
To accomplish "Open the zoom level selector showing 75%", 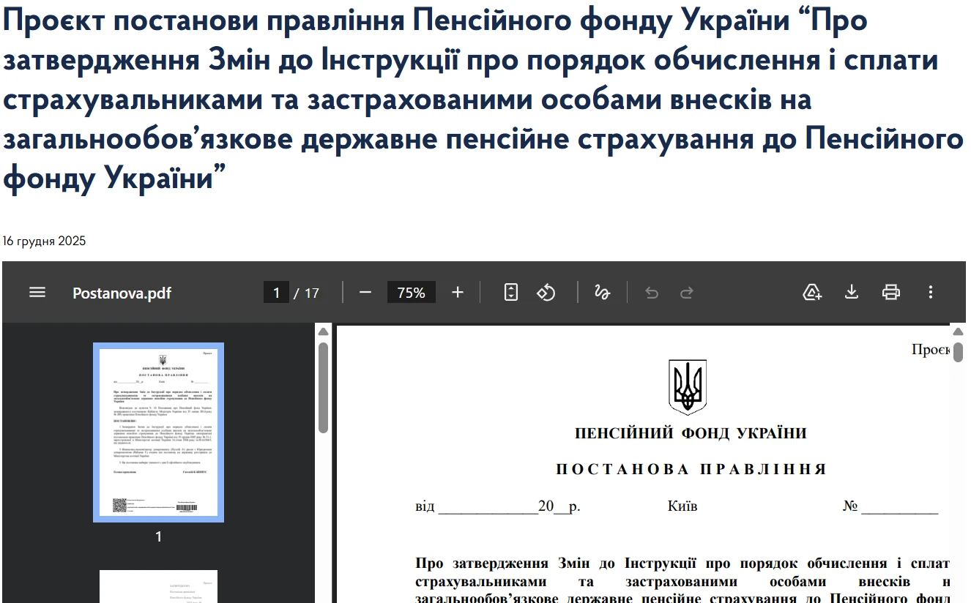I will coord(411,291).
